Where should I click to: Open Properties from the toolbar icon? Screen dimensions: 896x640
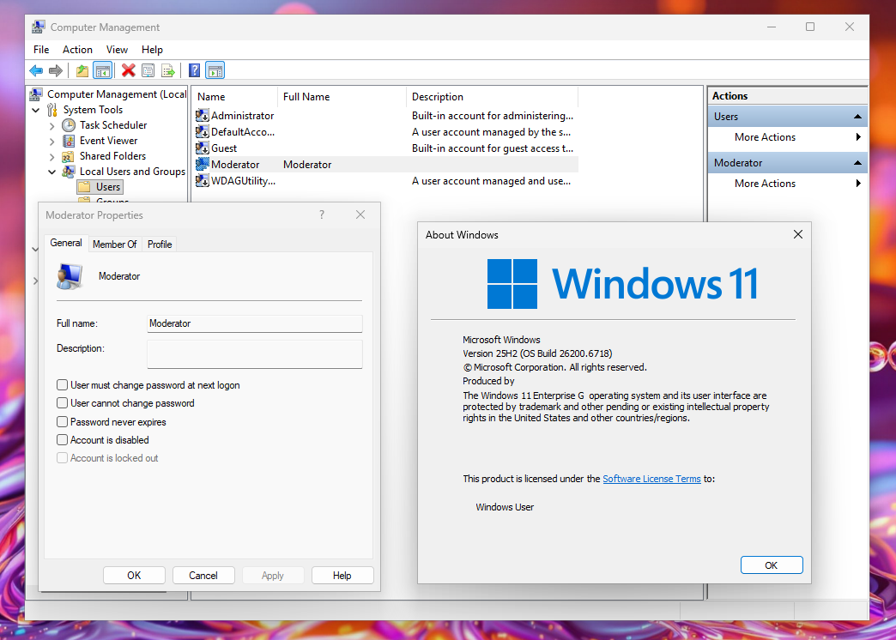(148, 71)
